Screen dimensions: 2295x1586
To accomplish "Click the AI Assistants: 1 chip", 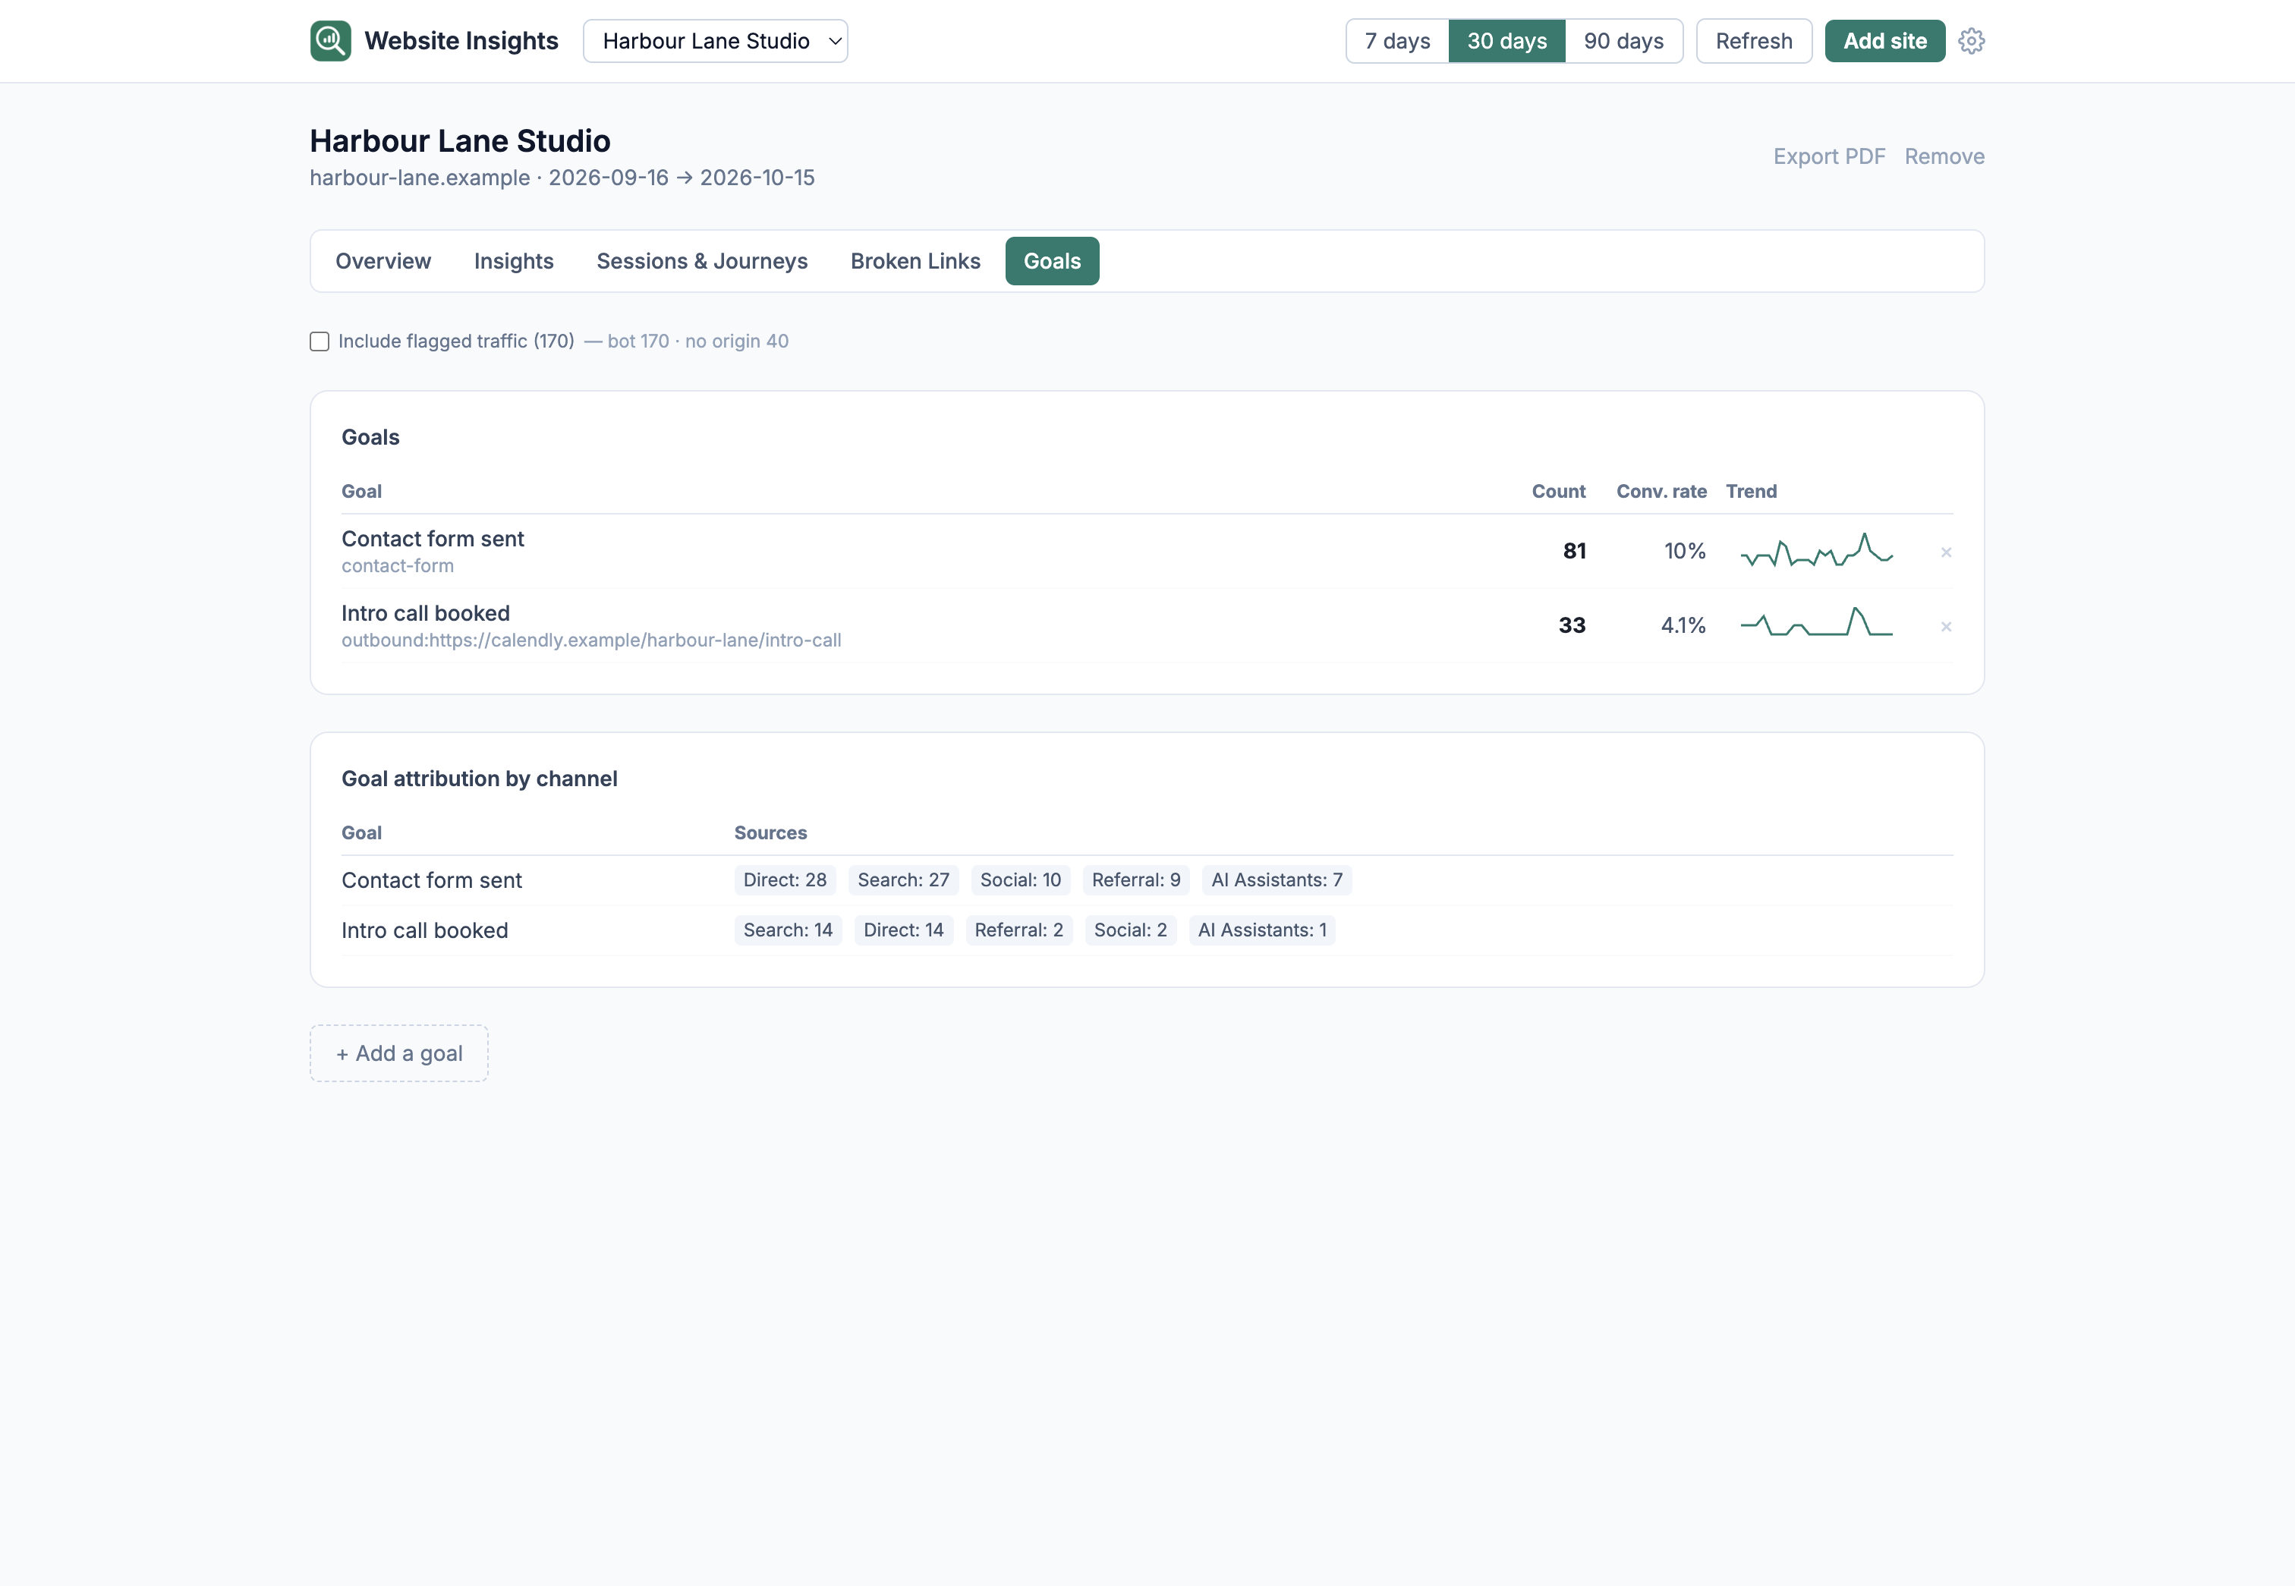I will coord(1261,930).
